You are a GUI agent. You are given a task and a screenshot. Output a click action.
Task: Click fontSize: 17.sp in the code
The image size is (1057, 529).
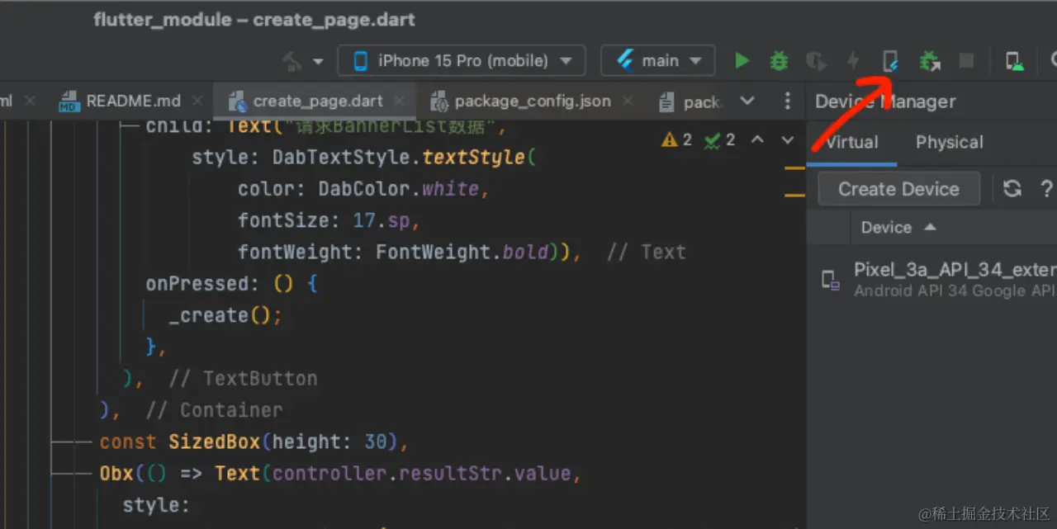pos(329,220)
